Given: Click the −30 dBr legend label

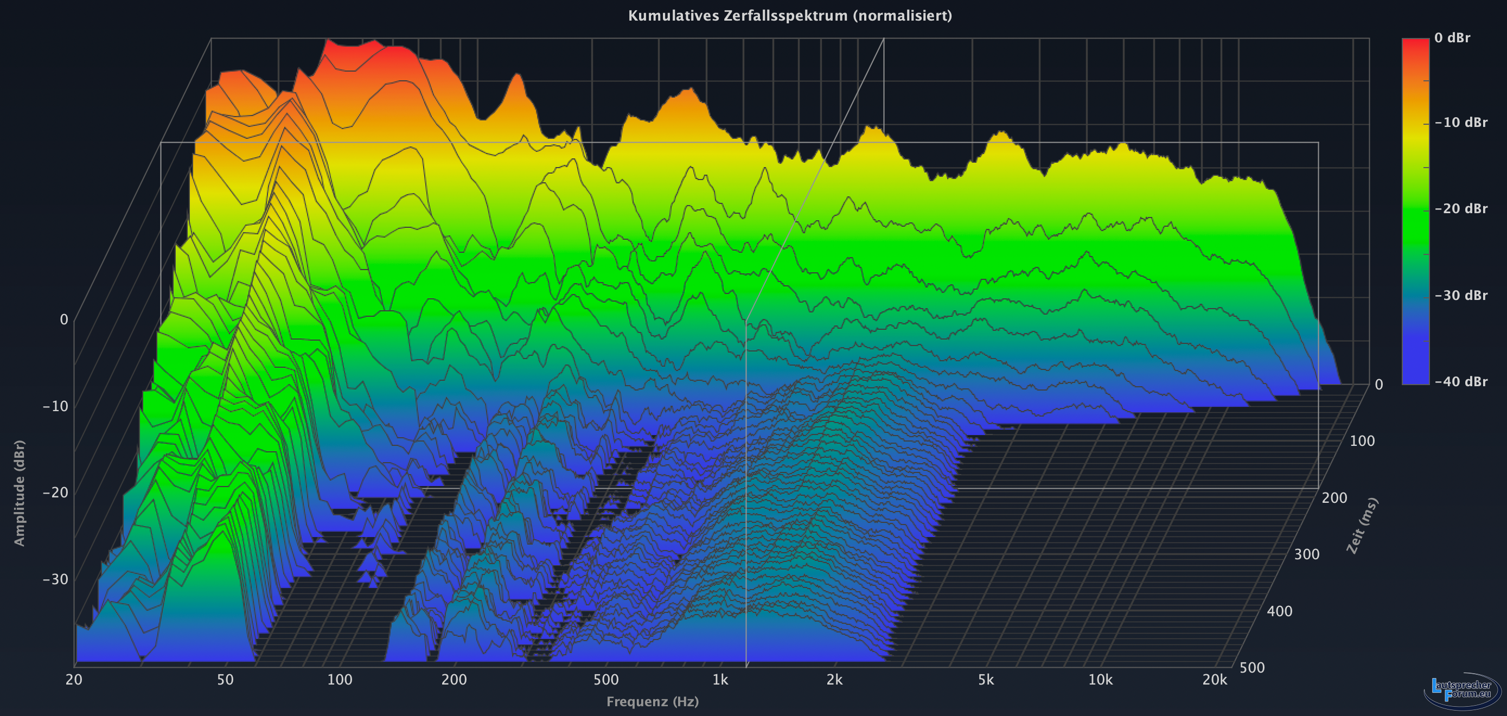Looking at the screenshot, I should 1460,296.
